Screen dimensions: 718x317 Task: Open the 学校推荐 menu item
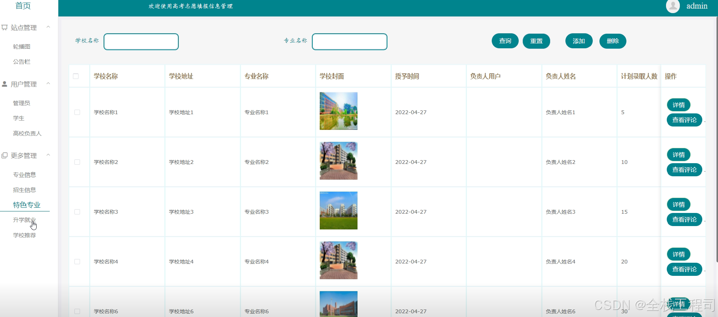[x=25, y=235]
